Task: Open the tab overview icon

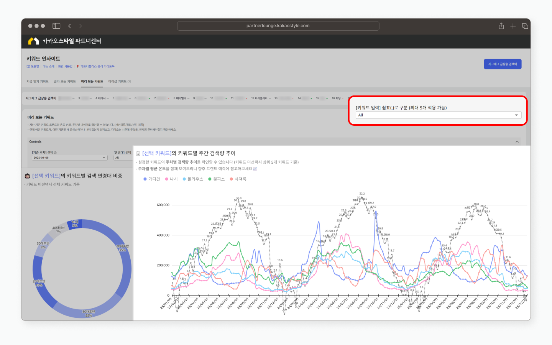Action: point(525,26)
